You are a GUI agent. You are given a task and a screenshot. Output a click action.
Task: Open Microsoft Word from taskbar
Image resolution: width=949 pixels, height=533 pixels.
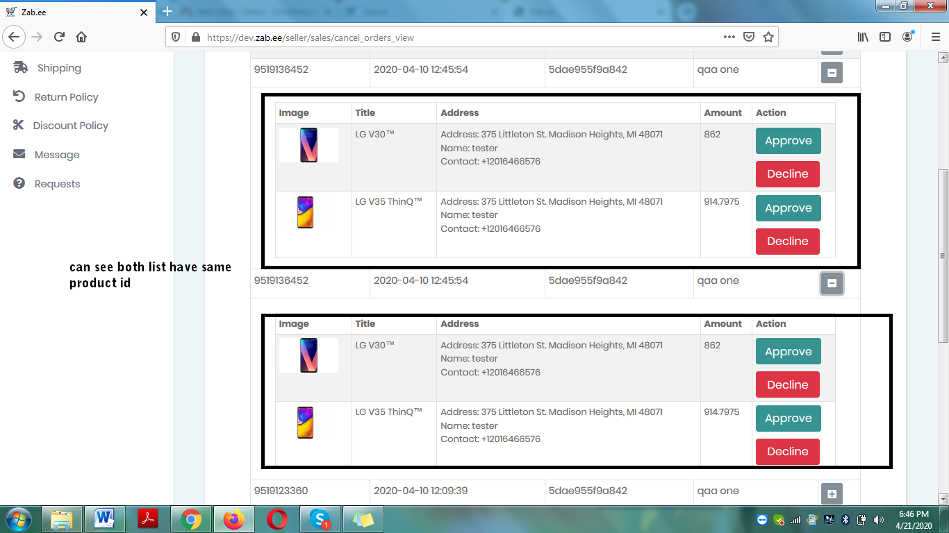pyautogui.click(x=105, y=518)
